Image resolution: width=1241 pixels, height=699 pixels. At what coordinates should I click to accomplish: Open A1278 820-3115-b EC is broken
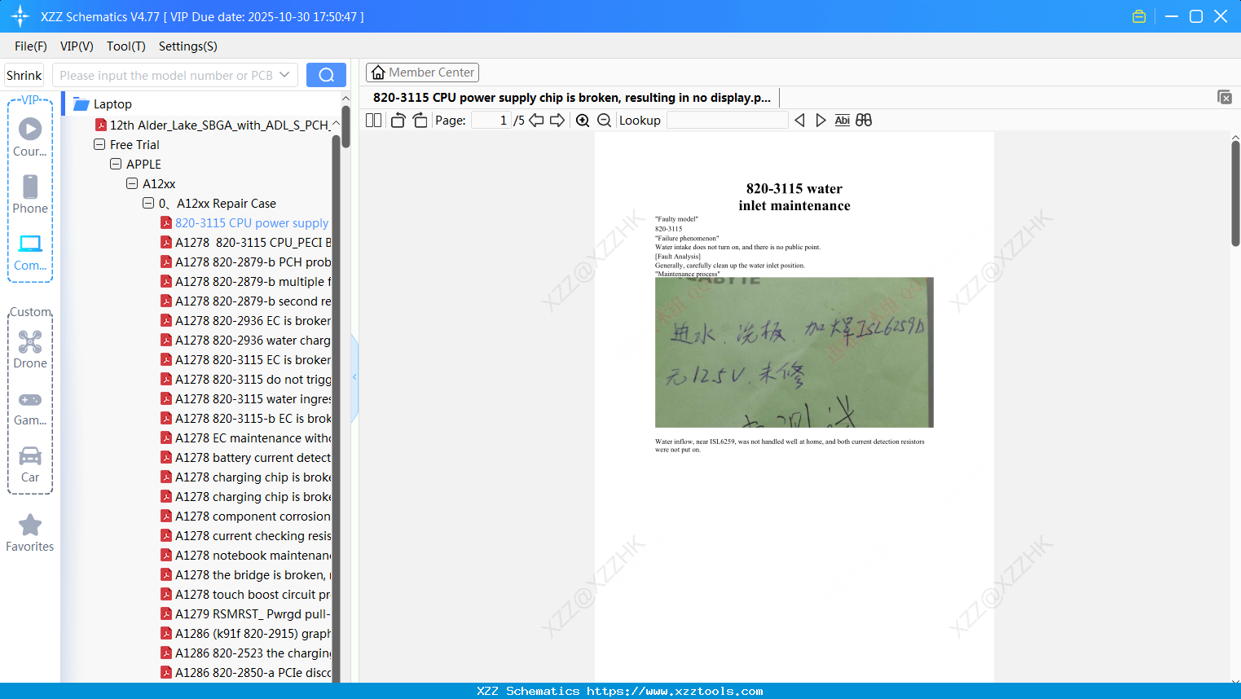[x=245, y=418]
